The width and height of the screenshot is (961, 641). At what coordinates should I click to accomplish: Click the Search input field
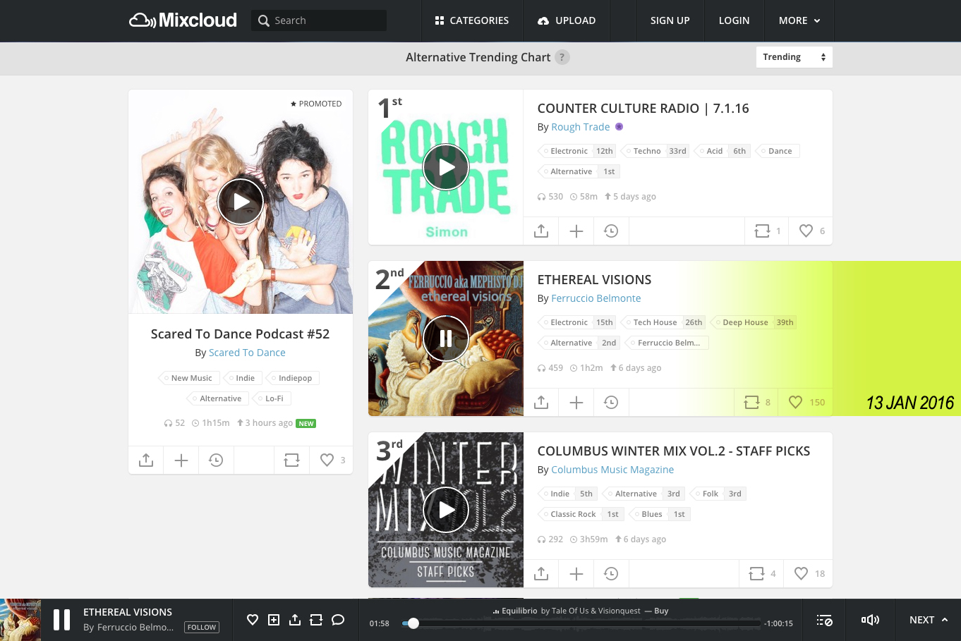(x=319, y=20)
